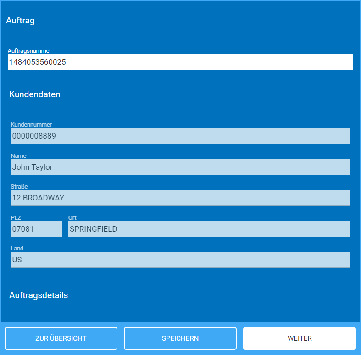This screenshot has height=355, width=361.
Task: Click the Kundendaten section heading
Action: [x=35, y=94]
